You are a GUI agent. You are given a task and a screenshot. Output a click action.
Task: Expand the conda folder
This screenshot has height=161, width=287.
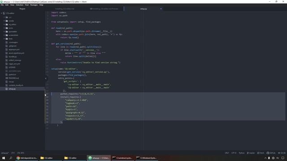4,21
